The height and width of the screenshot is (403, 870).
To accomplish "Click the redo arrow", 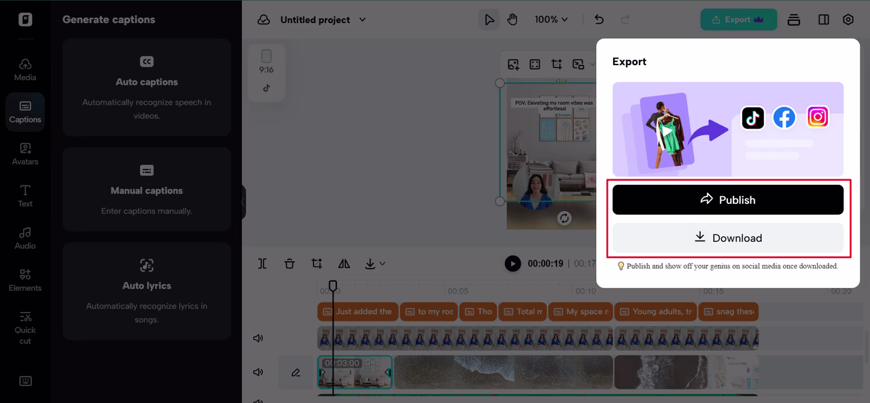I will [x=626, y=20].
